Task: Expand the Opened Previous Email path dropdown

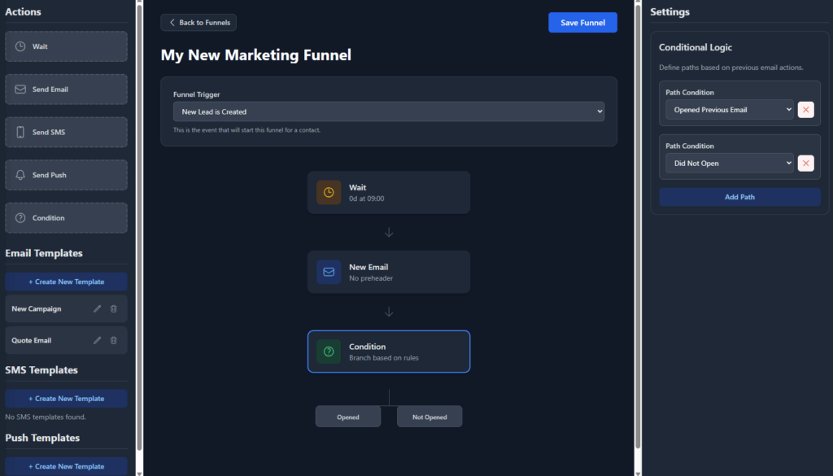Action: point(729,110)
